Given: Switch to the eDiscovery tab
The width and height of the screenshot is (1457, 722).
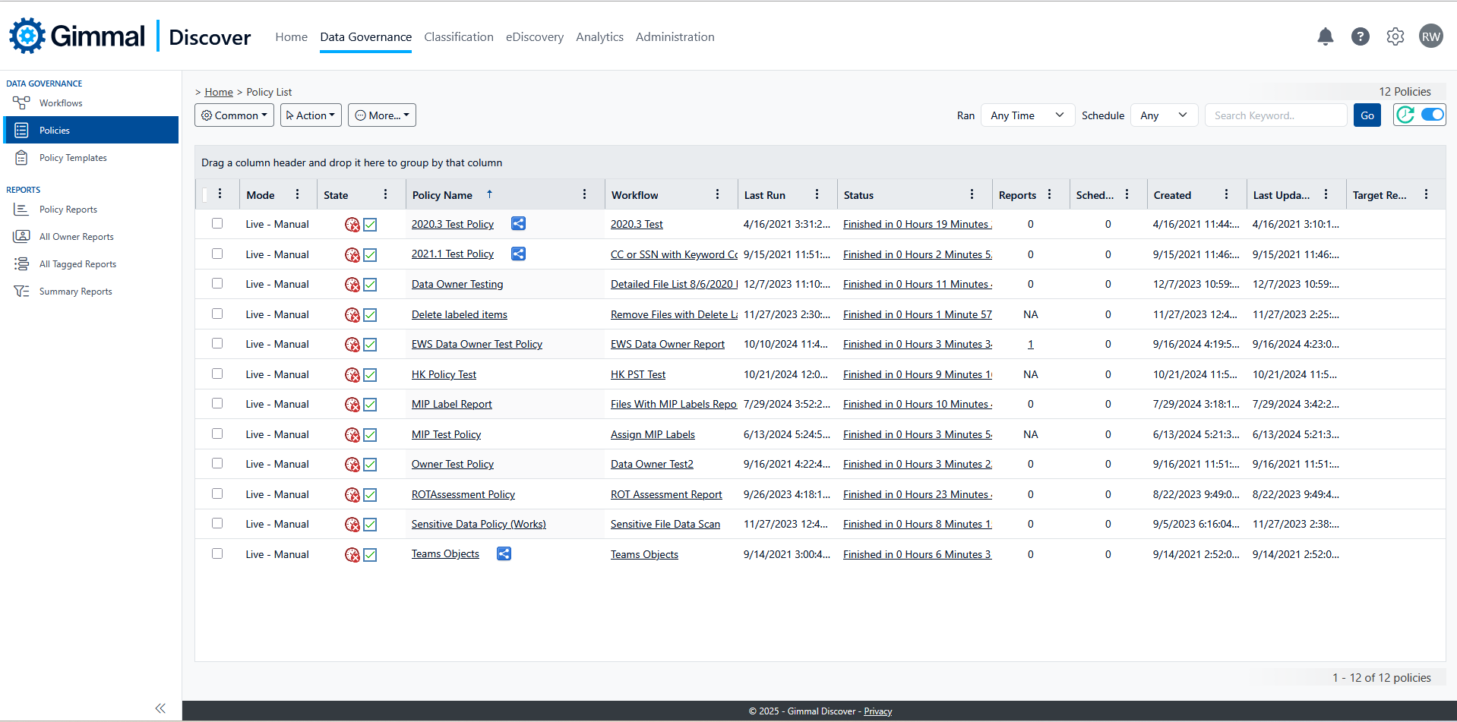Looking at the screenshot, I should (x=534, y=37).
